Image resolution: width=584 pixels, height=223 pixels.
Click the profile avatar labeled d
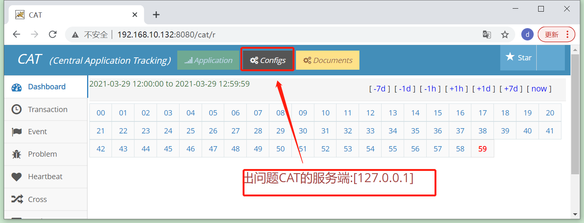click(527, 34)
